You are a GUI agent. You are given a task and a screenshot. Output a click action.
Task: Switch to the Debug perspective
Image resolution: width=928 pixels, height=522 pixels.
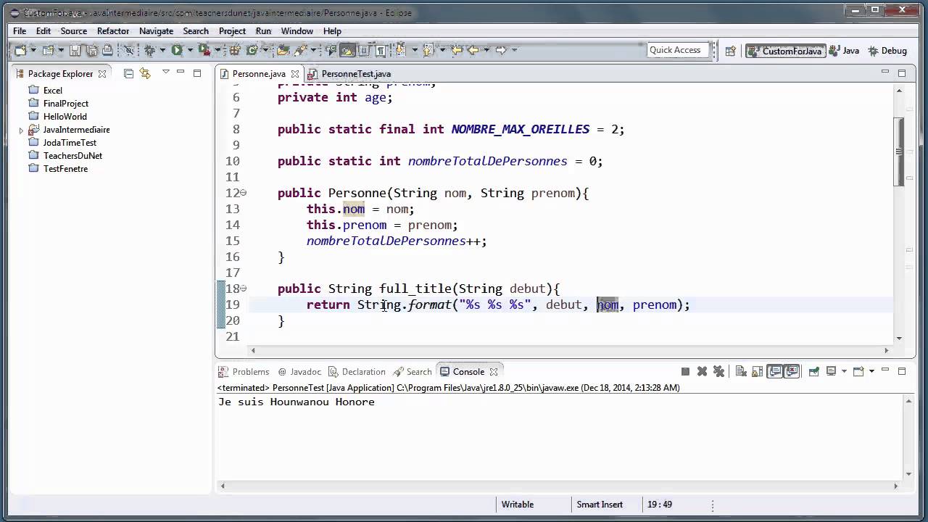pyautogui.click(x=886, y=51)
